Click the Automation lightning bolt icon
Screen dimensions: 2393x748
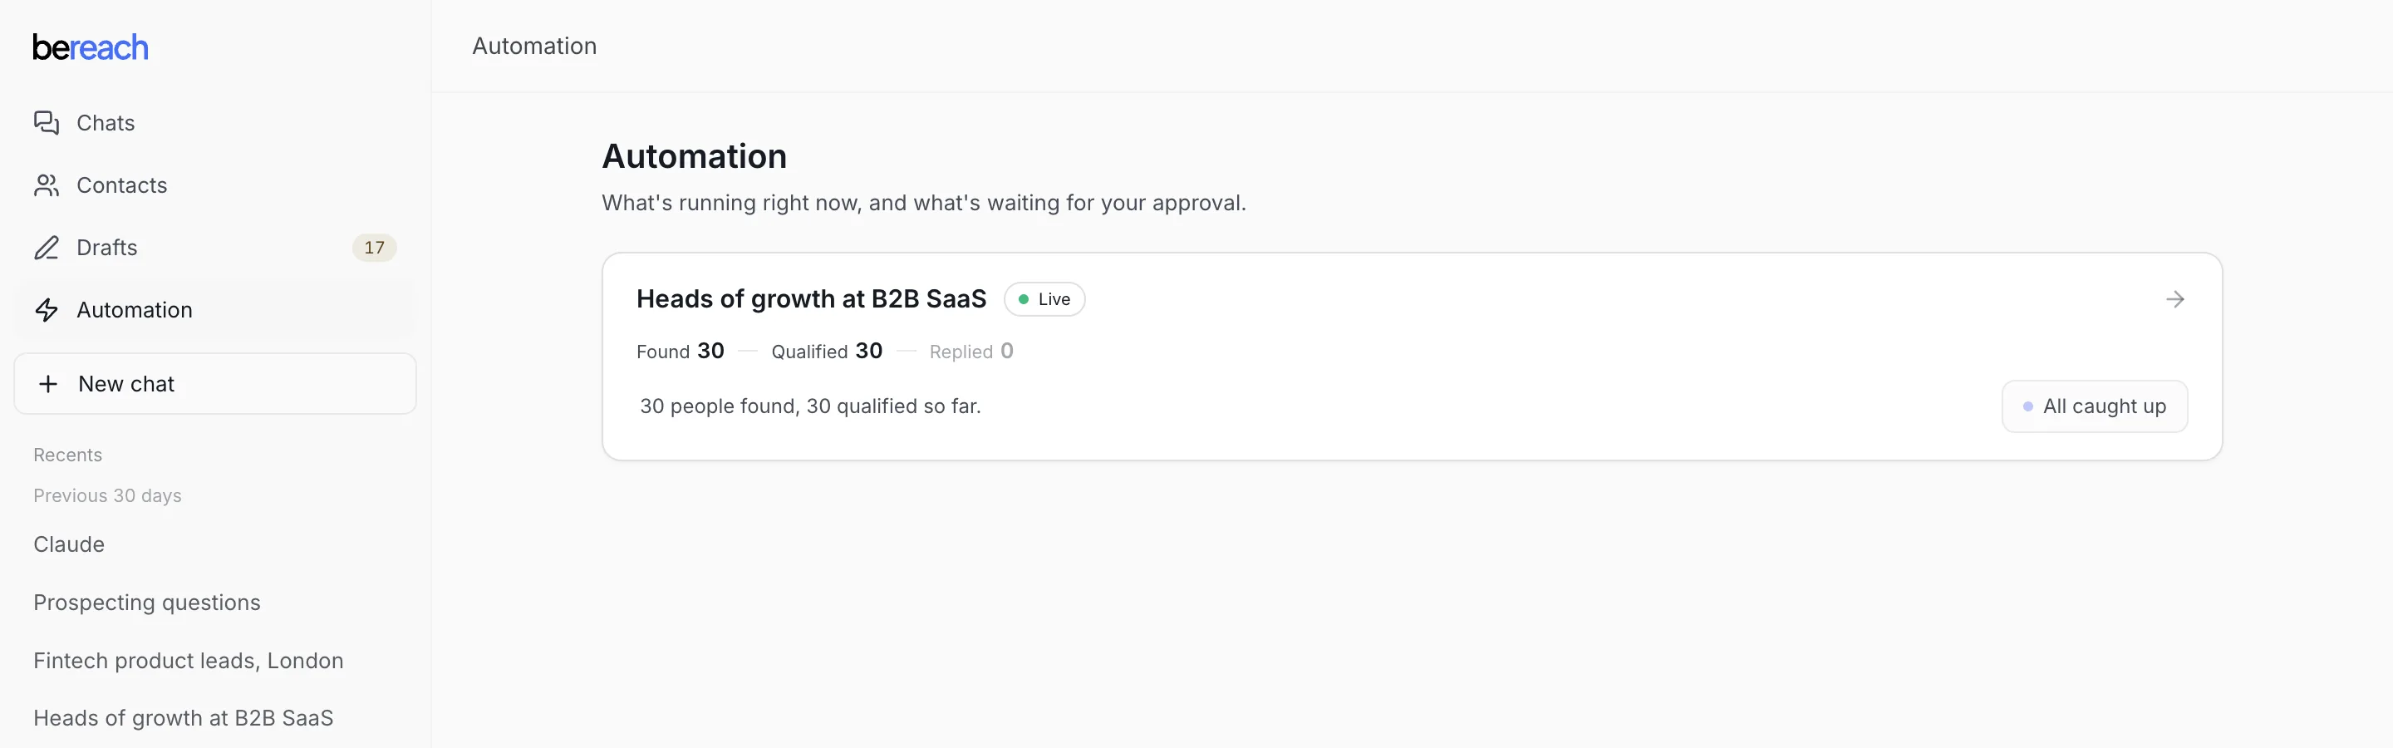pos(47,309)
